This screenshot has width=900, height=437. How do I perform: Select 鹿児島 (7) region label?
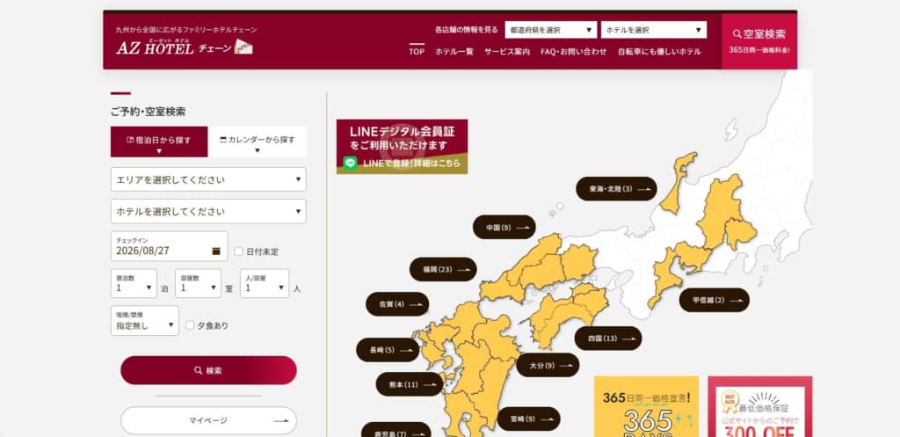[x=396, y=430]
